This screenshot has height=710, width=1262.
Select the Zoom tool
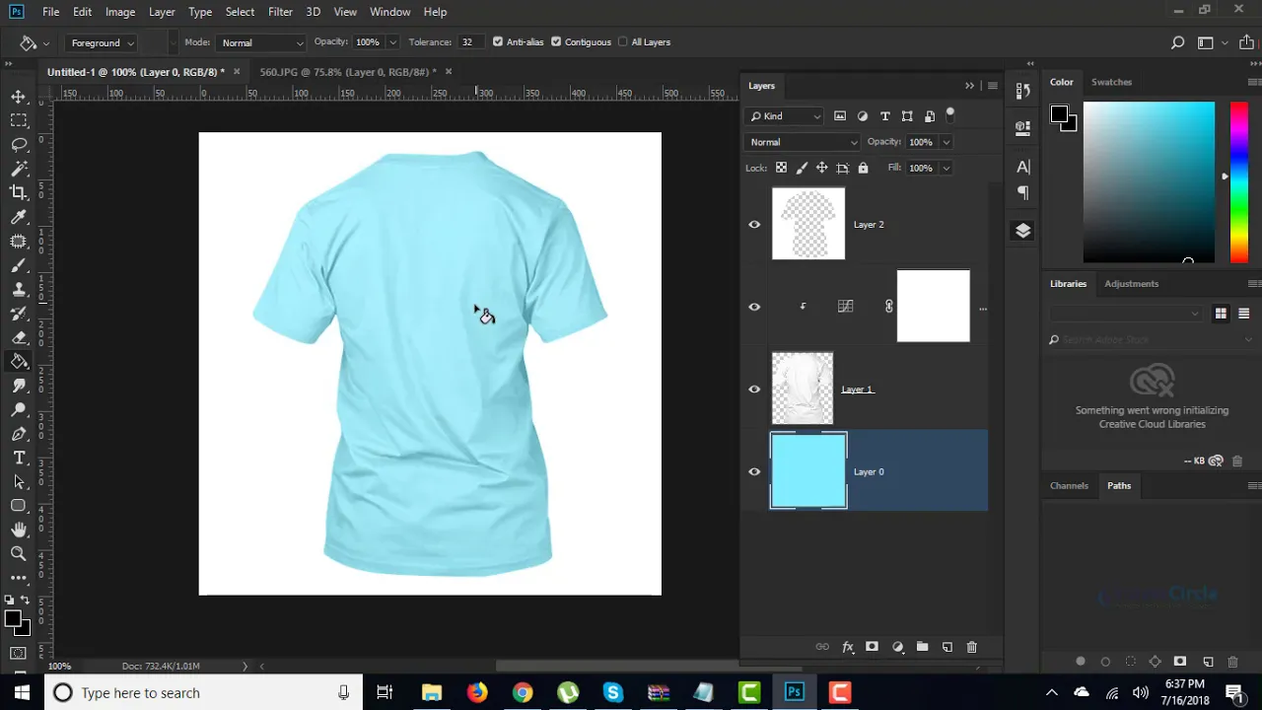(x=18, y=554)
